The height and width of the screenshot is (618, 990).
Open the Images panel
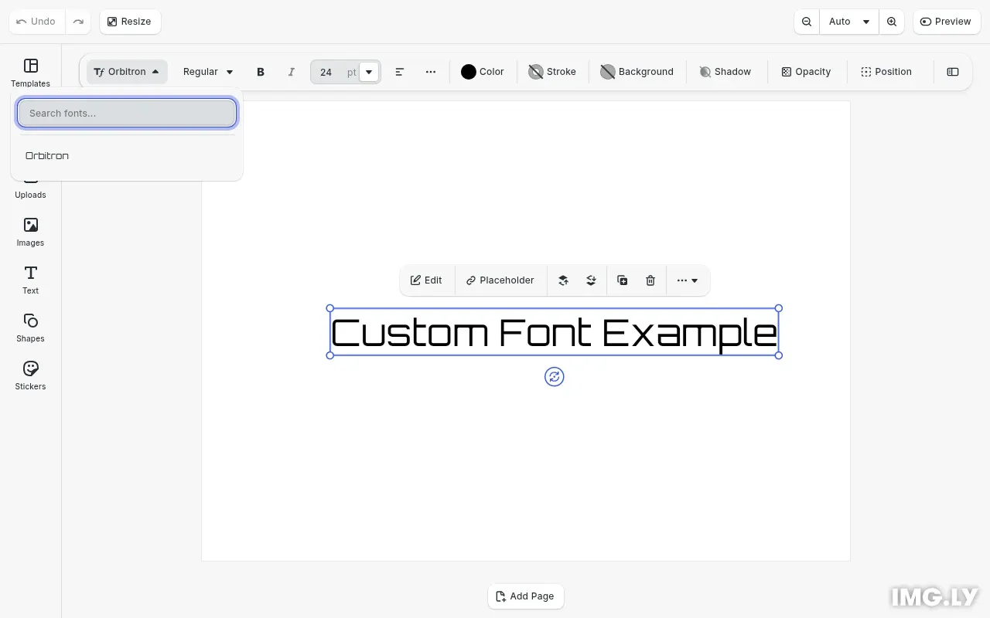pyautogui.click(x=30, y=232)
